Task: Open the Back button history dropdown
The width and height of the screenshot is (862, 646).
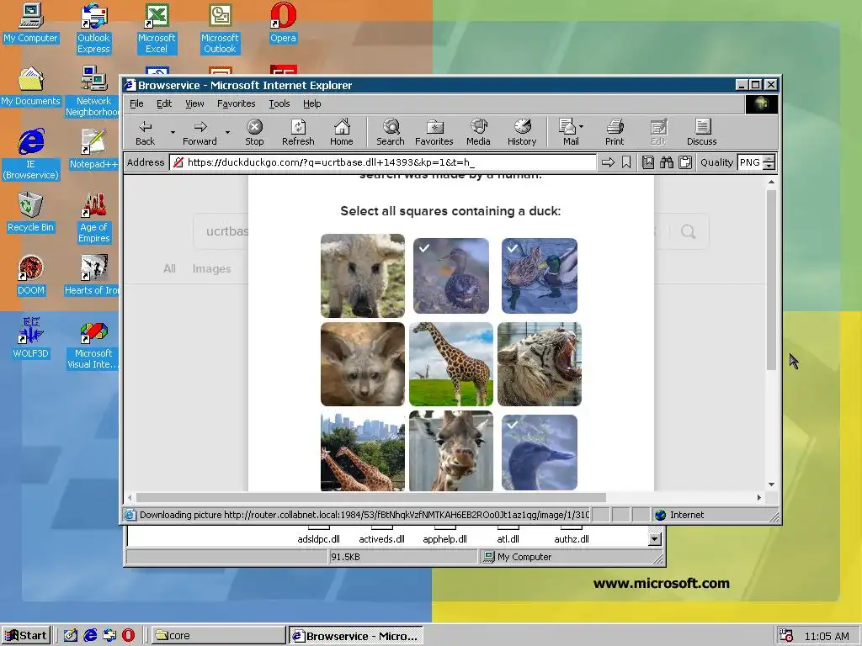Action: (x=173, y=132)
